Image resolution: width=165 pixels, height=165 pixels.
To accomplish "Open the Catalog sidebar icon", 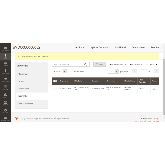I will pyautogui.click(x=5, y=64).
